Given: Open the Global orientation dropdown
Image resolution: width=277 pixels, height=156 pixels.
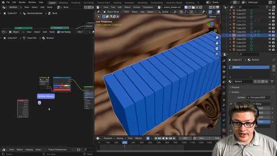Looking at the screenshot, I should (x=165, y=12).
